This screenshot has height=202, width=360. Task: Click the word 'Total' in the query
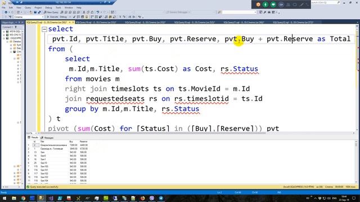pos(340,39)
